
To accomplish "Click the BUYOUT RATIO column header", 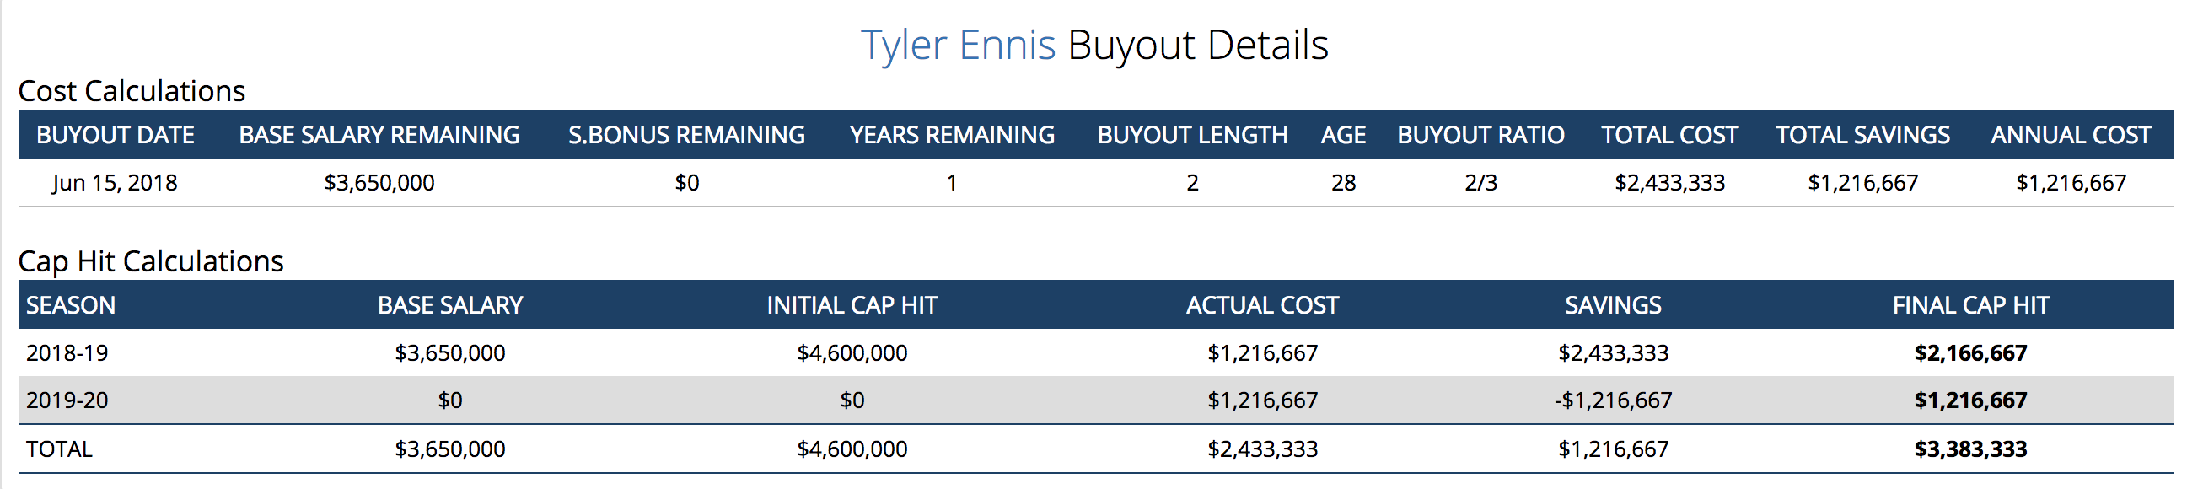I will point(1480,135).
